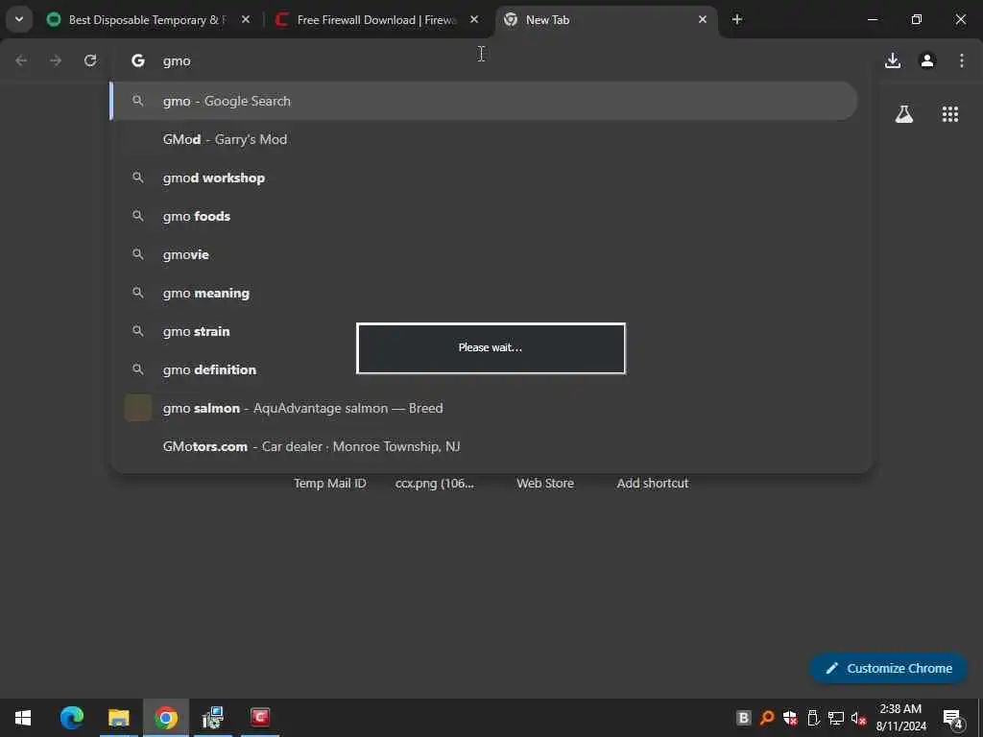Click the orange magnifier tray icon
This screenshot has width=983, height=737.
click(767, 718)
